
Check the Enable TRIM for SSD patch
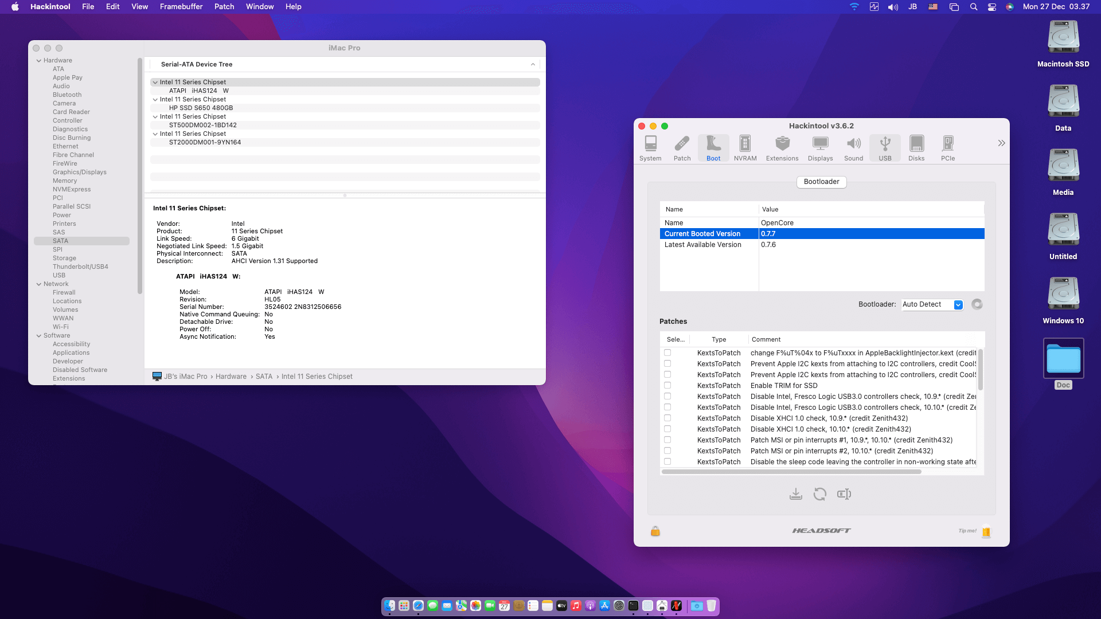coord(667,386)
